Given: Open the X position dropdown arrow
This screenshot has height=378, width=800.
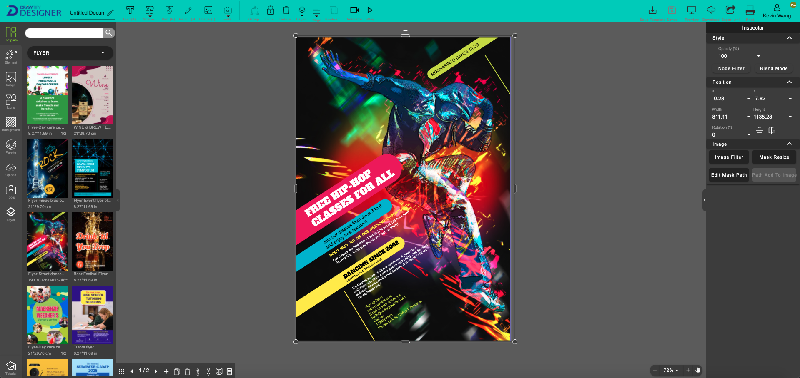Looking at the screenshot, I should pos(749,99).
